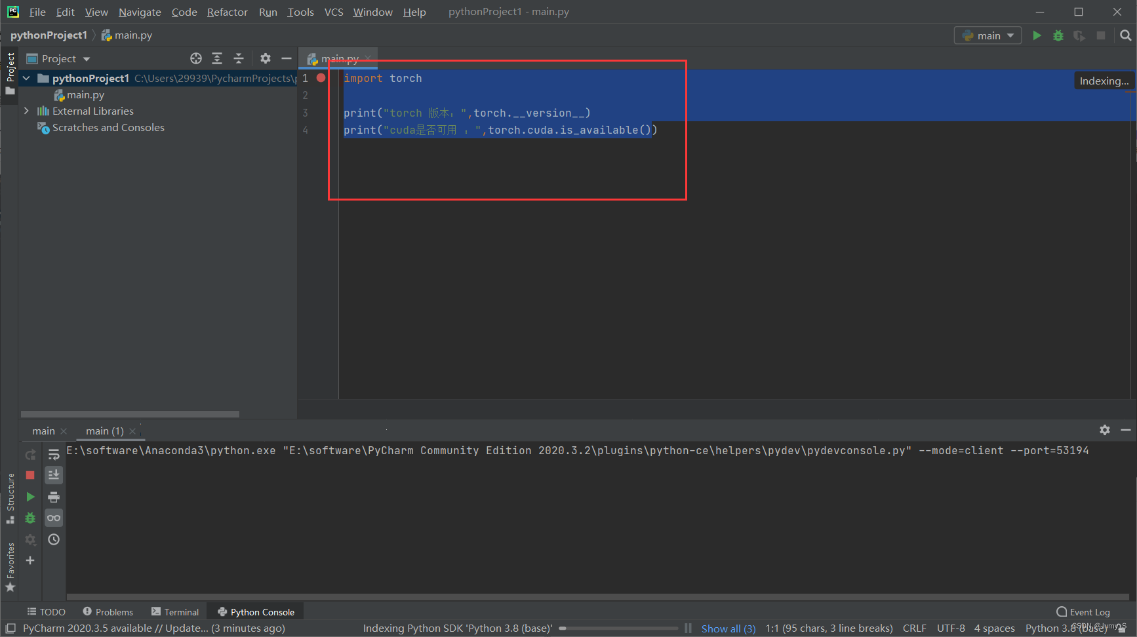Close the main (1) console tab

click(x=132, y=431)
